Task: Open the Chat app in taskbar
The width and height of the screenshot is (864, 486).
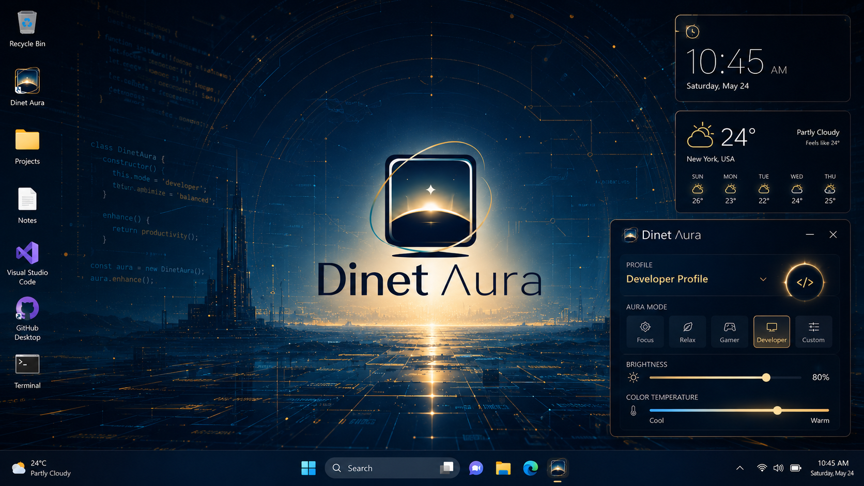Action: point(476,468)
